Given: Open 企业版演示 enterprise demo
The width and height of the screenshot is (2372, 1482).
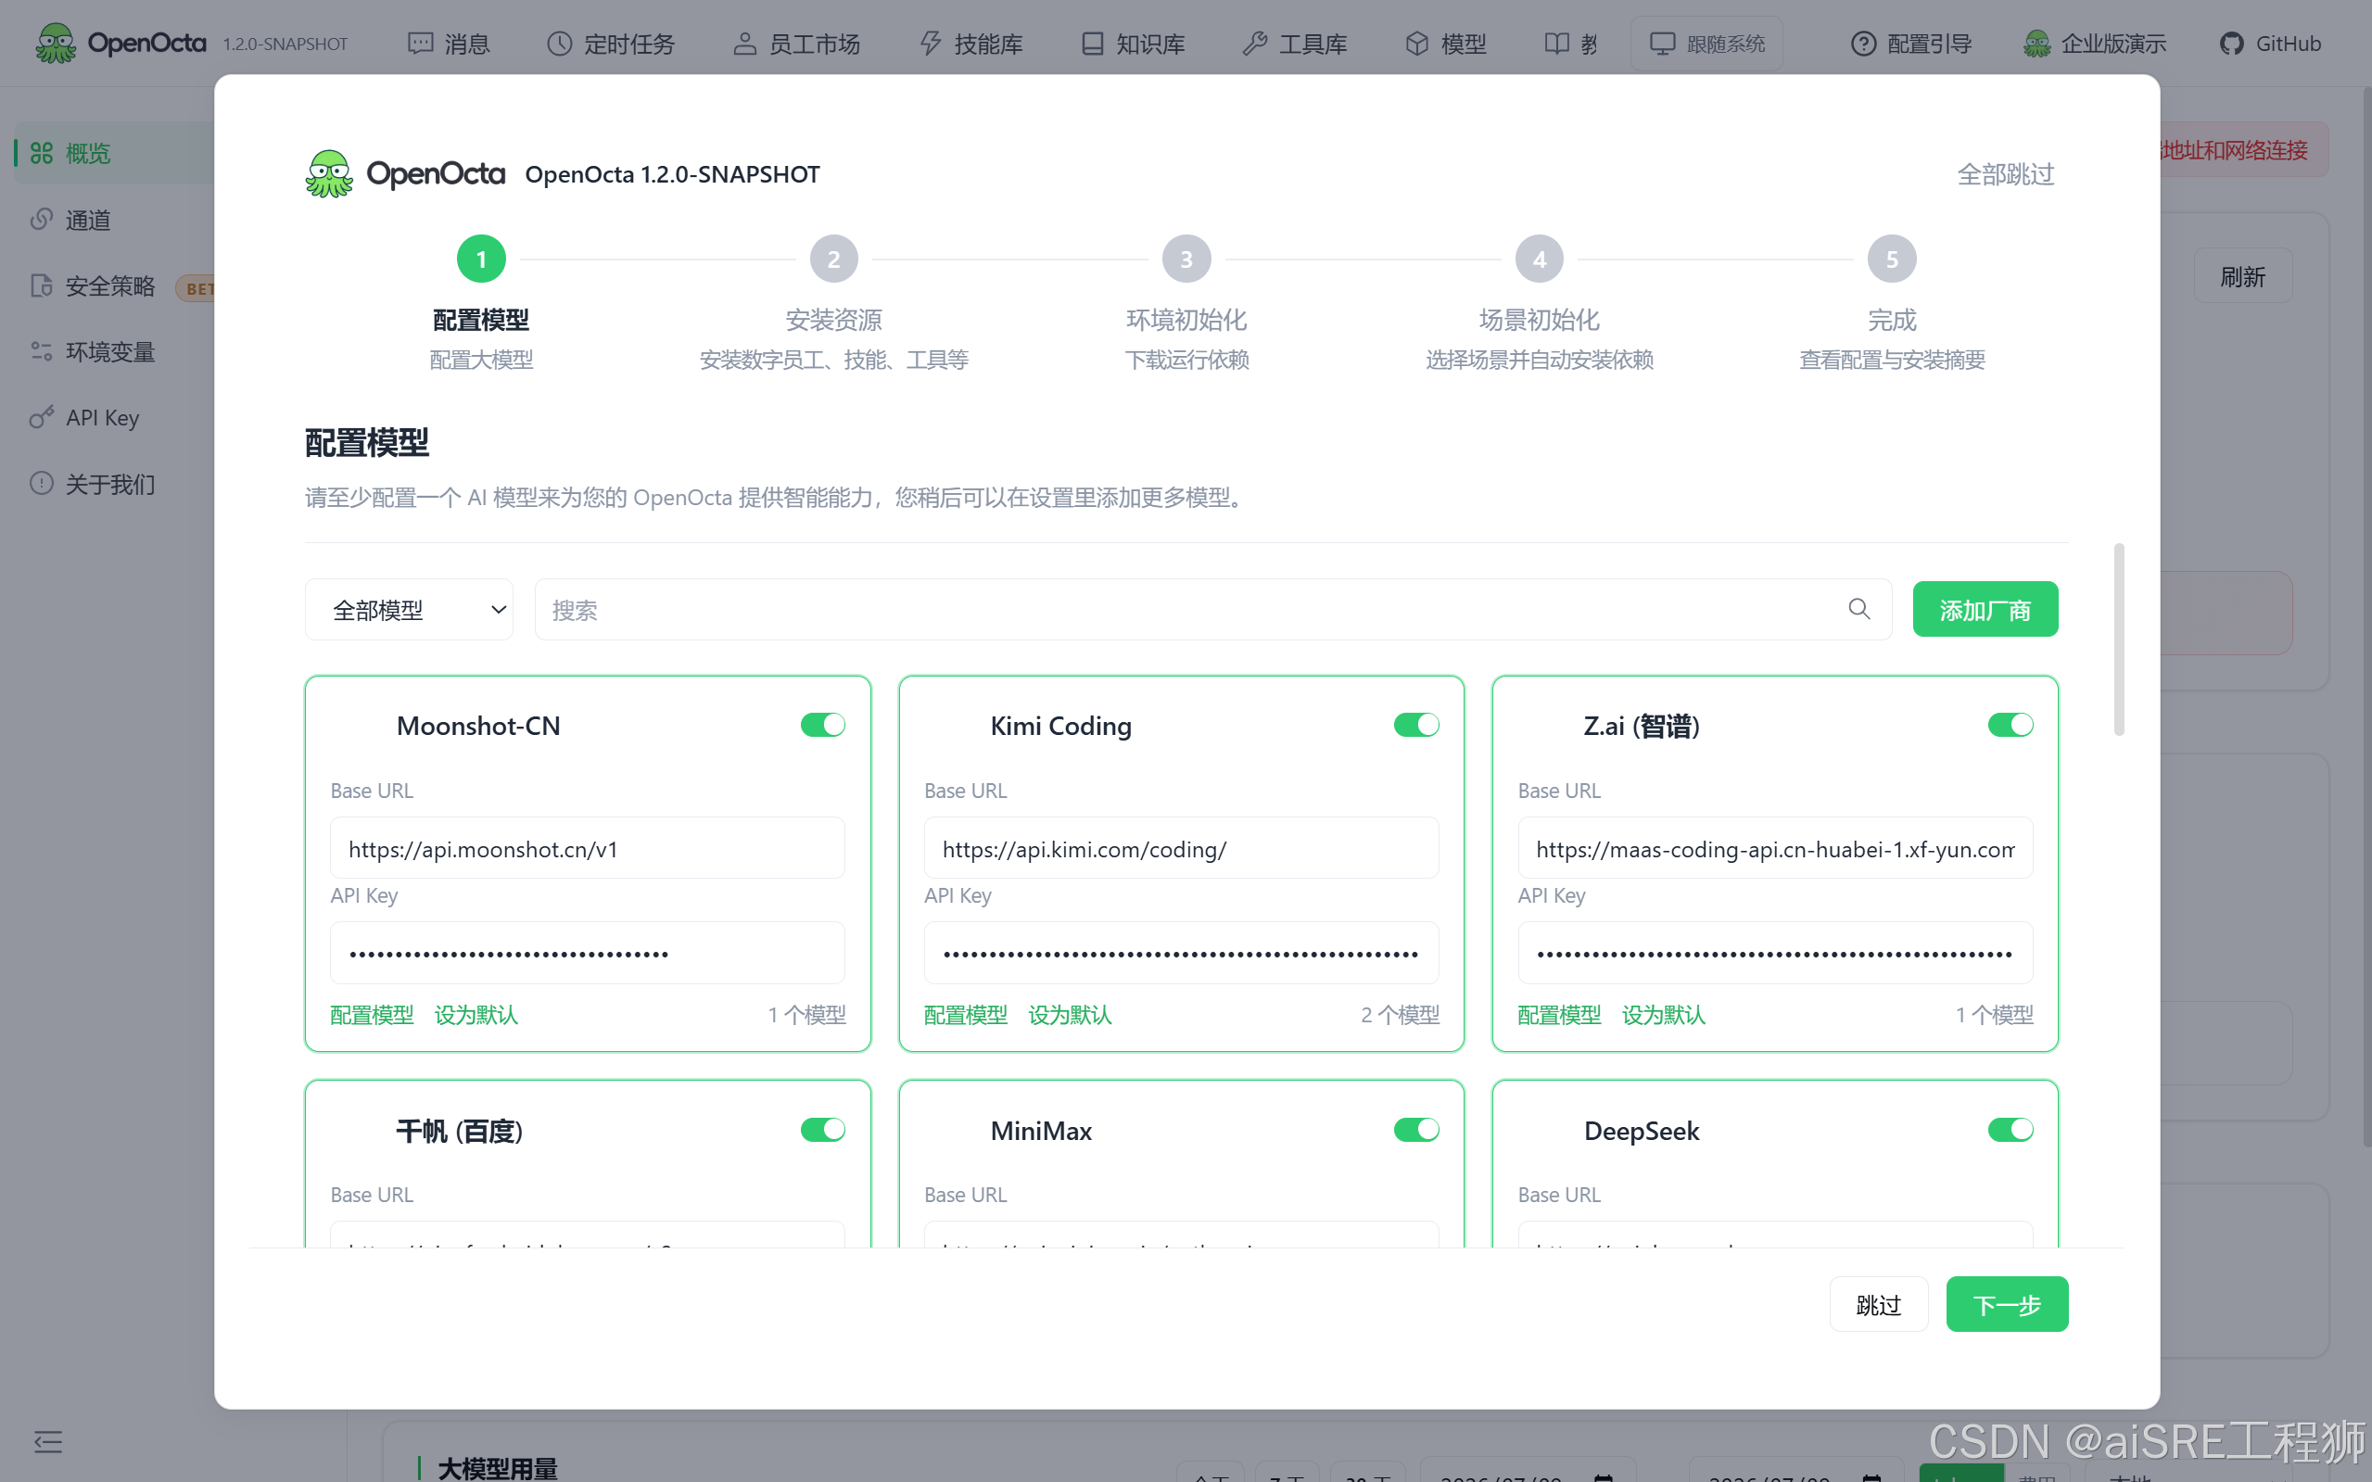Looking at the screenshot, I should tap(2095, 44).
